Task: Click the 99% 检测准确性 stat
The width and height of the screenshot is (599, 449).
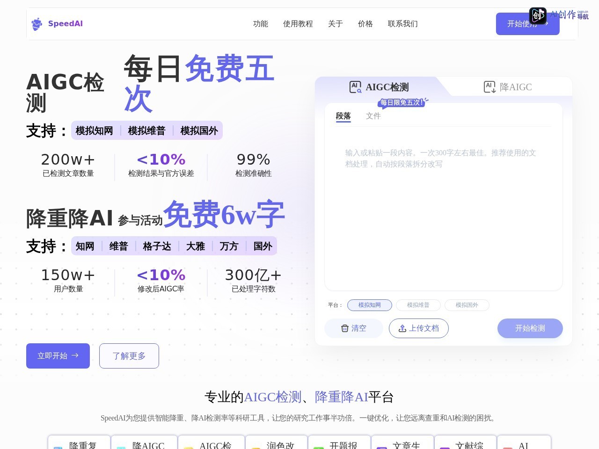Action: tap(254, 165)
